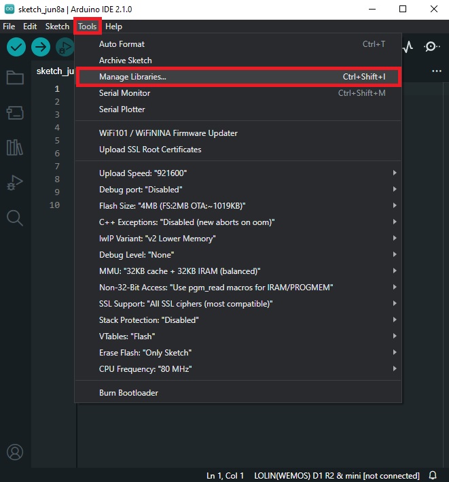Click line number 5 in gutter

57,141
